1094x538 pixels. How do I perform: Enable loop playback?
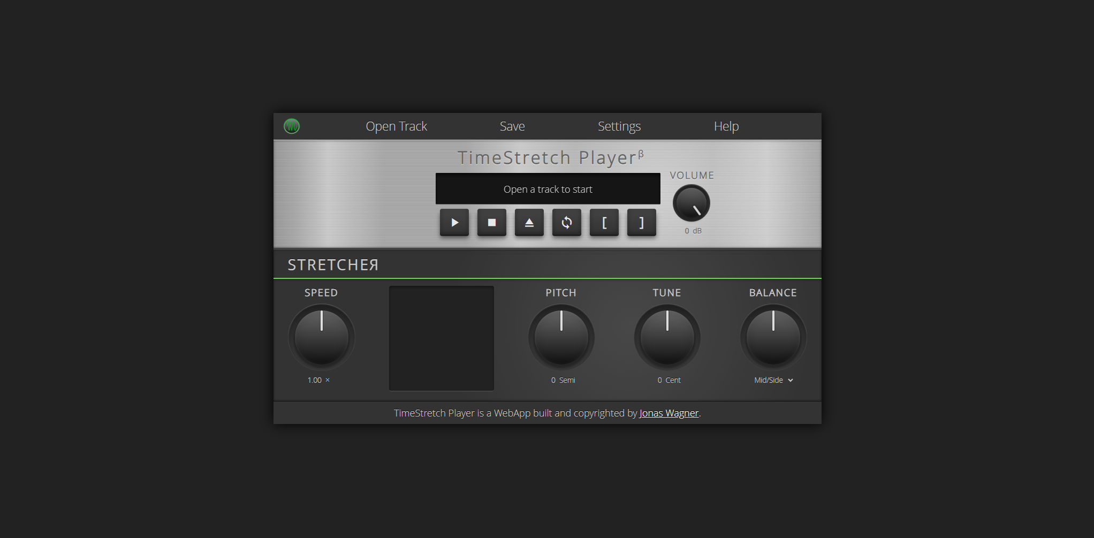pos(566,222)
